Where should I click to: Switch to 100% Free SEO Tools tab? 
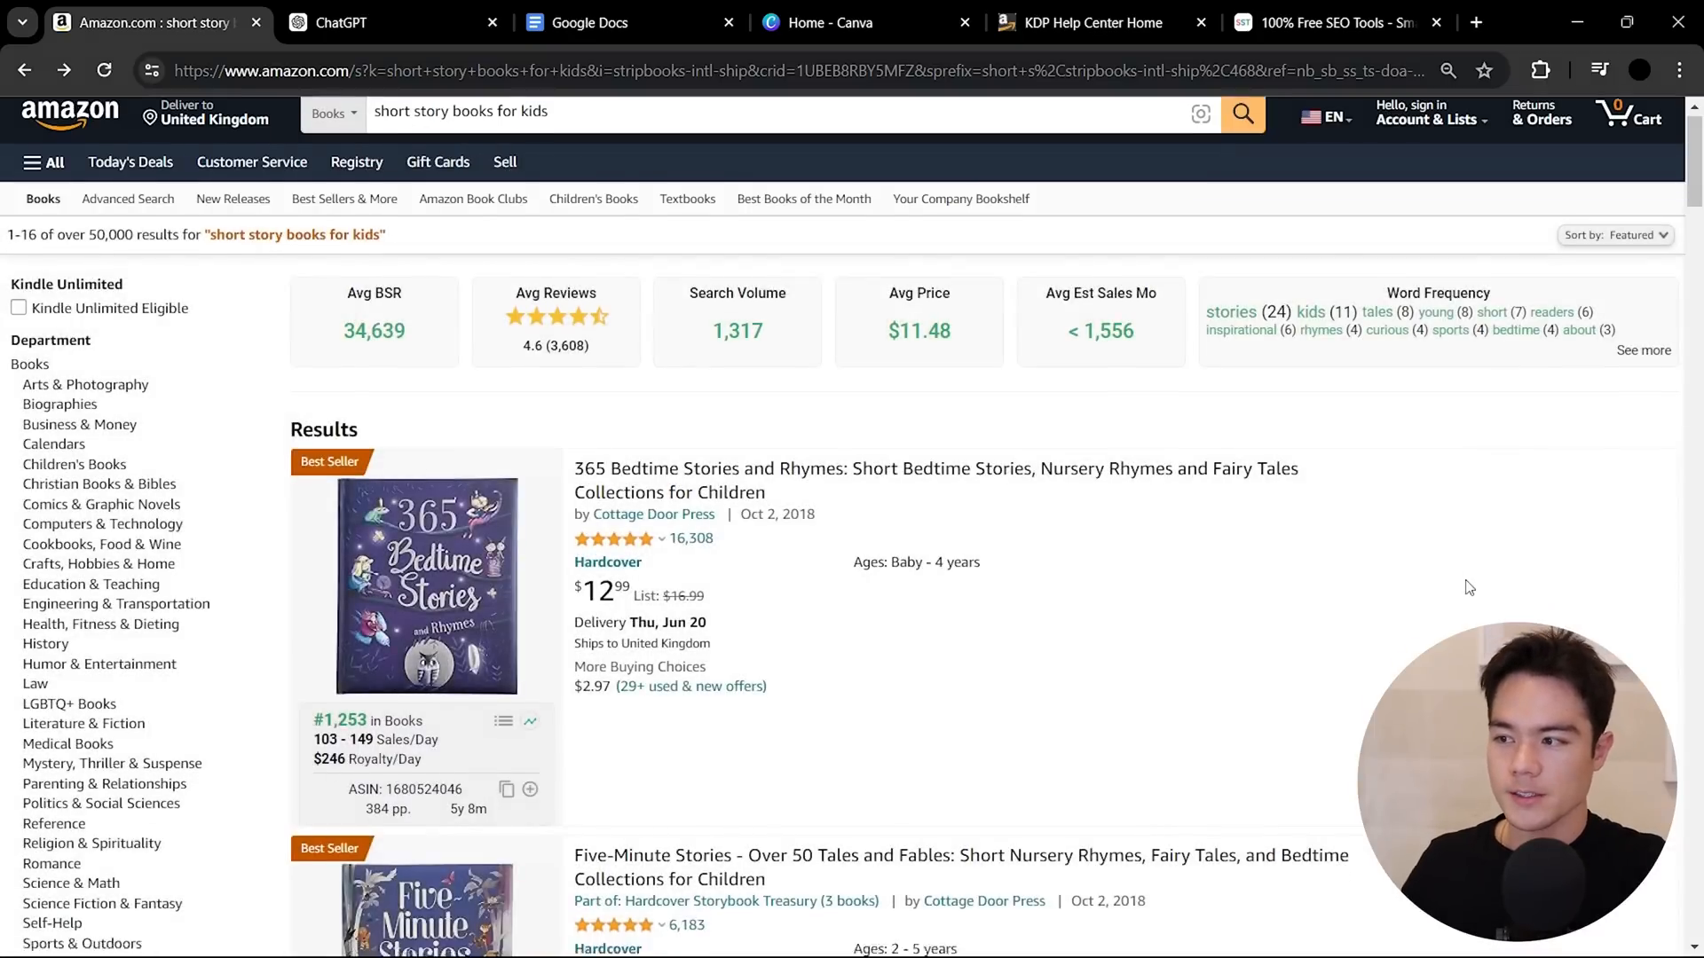1338,22
